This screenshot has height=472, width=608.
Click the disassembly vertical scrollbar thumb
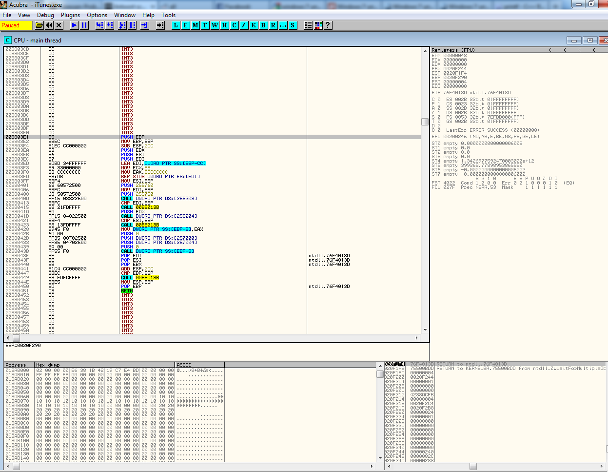pyautogui.click(x=425, y=122)
